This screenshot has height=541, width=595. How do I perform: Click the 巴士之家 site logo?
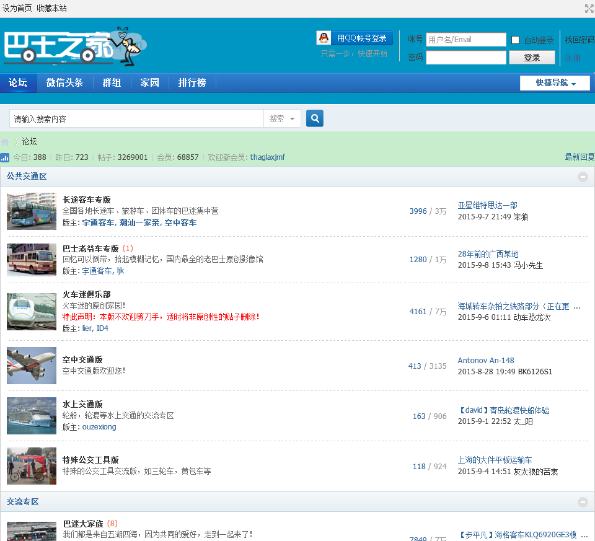tap(74, 46)
